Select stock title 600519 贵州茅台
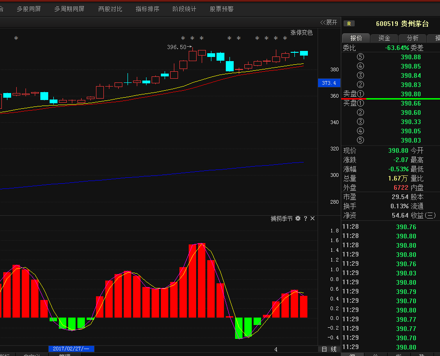This screenshot has height=356, width=440. click(402, 24)
